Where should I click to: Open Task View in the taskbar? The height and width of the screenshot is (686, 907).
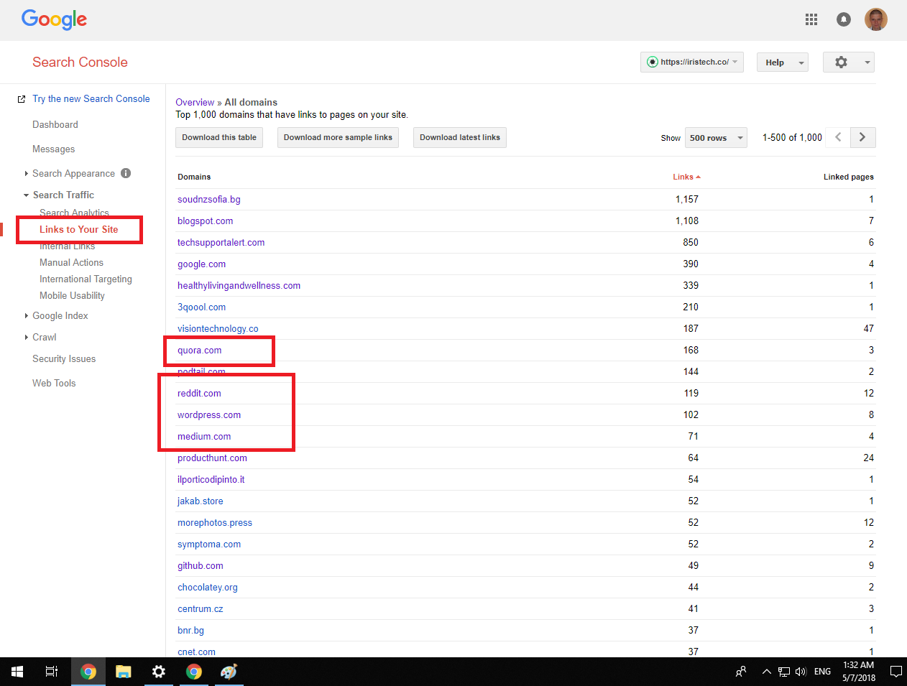point(52,672)
